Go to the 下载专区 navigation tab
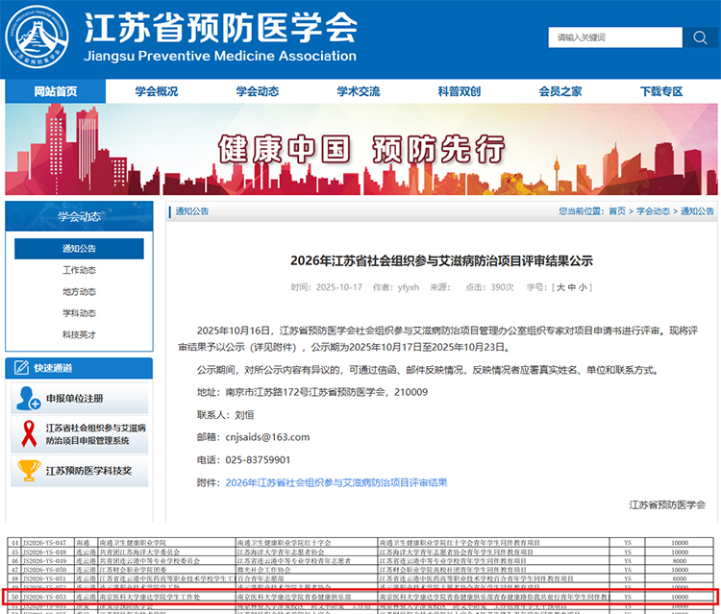 pos(660,91)
